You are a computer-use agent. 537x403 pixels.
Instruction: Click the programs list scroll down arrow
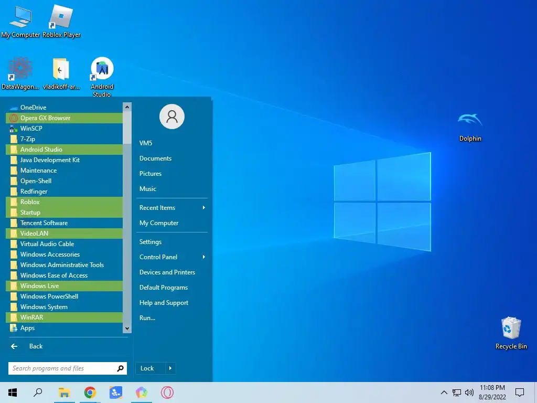pyautogui.click(x=127, y=328)
